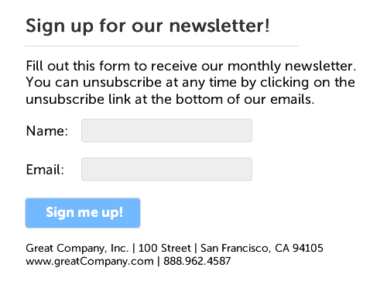Screen dimensions: 387x292
Task: Click the Fill out this form sentence
Action: [191, 66]
